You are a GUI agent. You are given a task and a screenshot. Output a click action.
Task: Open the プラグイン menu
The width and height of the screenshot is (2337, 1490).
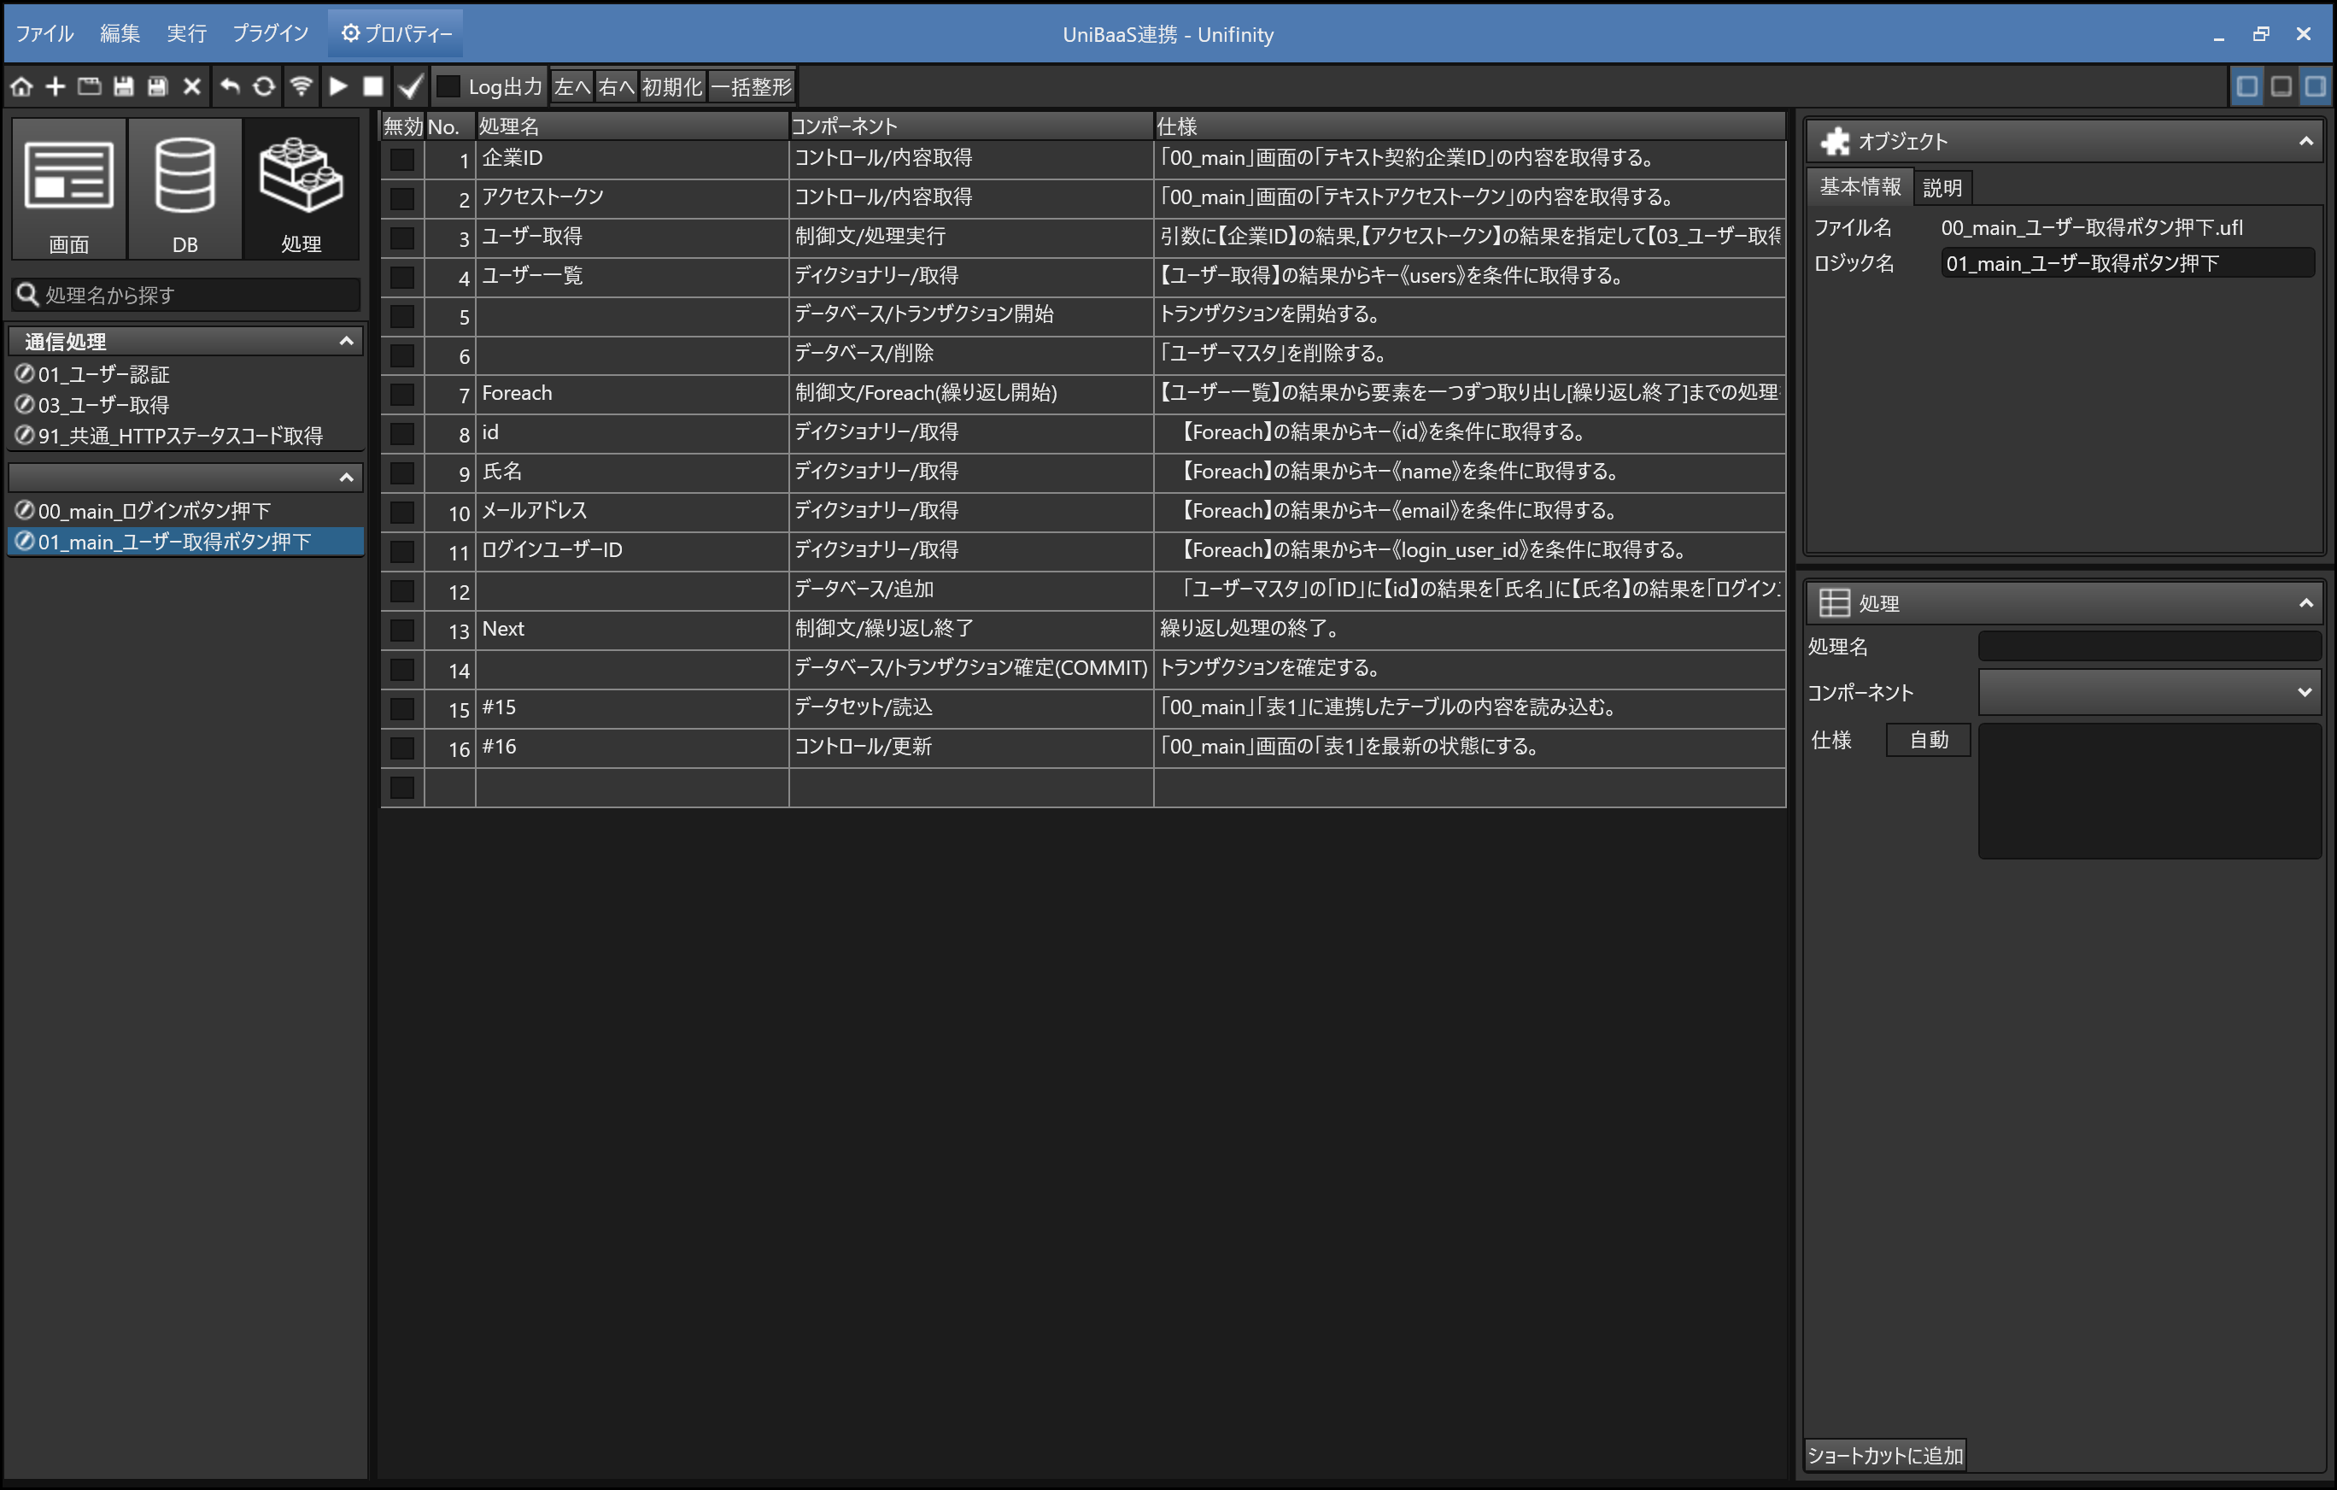[x=270, y=34]
